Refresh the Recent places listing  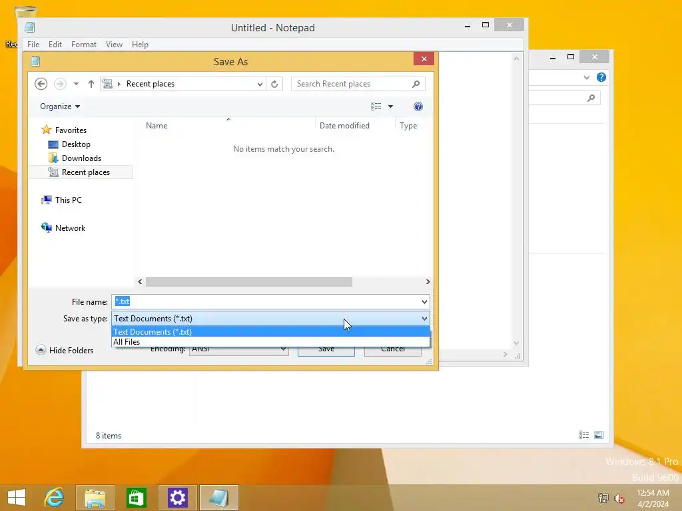point(274,84)
